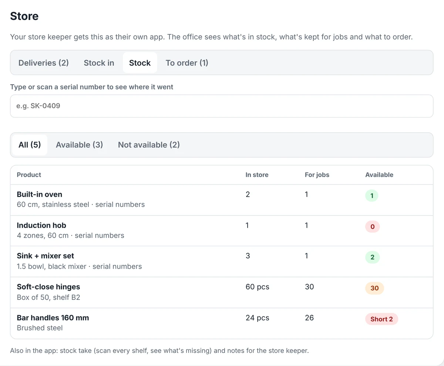Screen dimensions: 444x366
Task: Click the serial number field label
Action: [x=92, y=87]
